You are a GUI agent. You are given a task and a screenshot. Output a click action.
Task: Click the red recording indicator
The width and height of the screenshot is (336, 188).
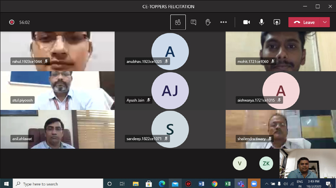pos(12,22)
